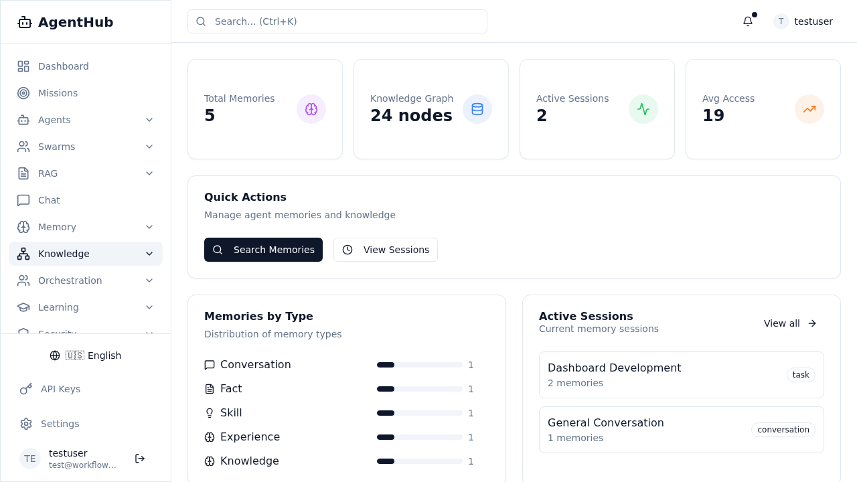Click the logout icon next to testuser
Viewport: 857px width, 482px height.
point(140,459)
